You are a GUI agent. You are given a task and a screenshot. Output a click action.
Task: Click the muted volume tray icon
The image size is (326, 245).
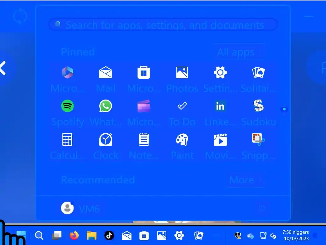[x=273, y=236]
